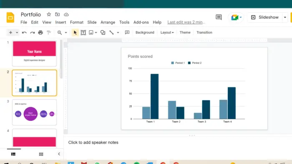Image resolution: width=292 pixels, height=164 pixels.
Task: Click to add speaker notes
Action: tap(93, 142)
